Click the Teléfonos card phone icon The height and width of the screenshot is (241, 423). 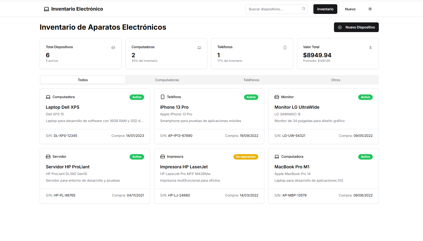[x=285, y=48]
